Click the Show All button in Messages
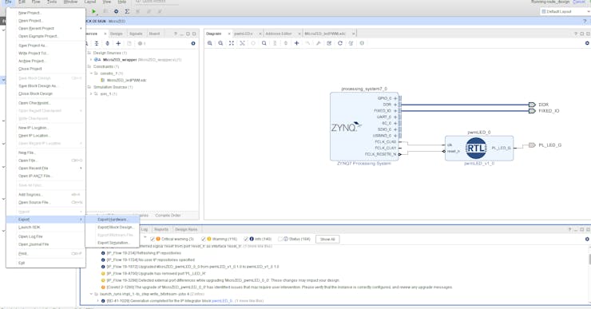The image size is (591, 309). [x=327, y=240]
